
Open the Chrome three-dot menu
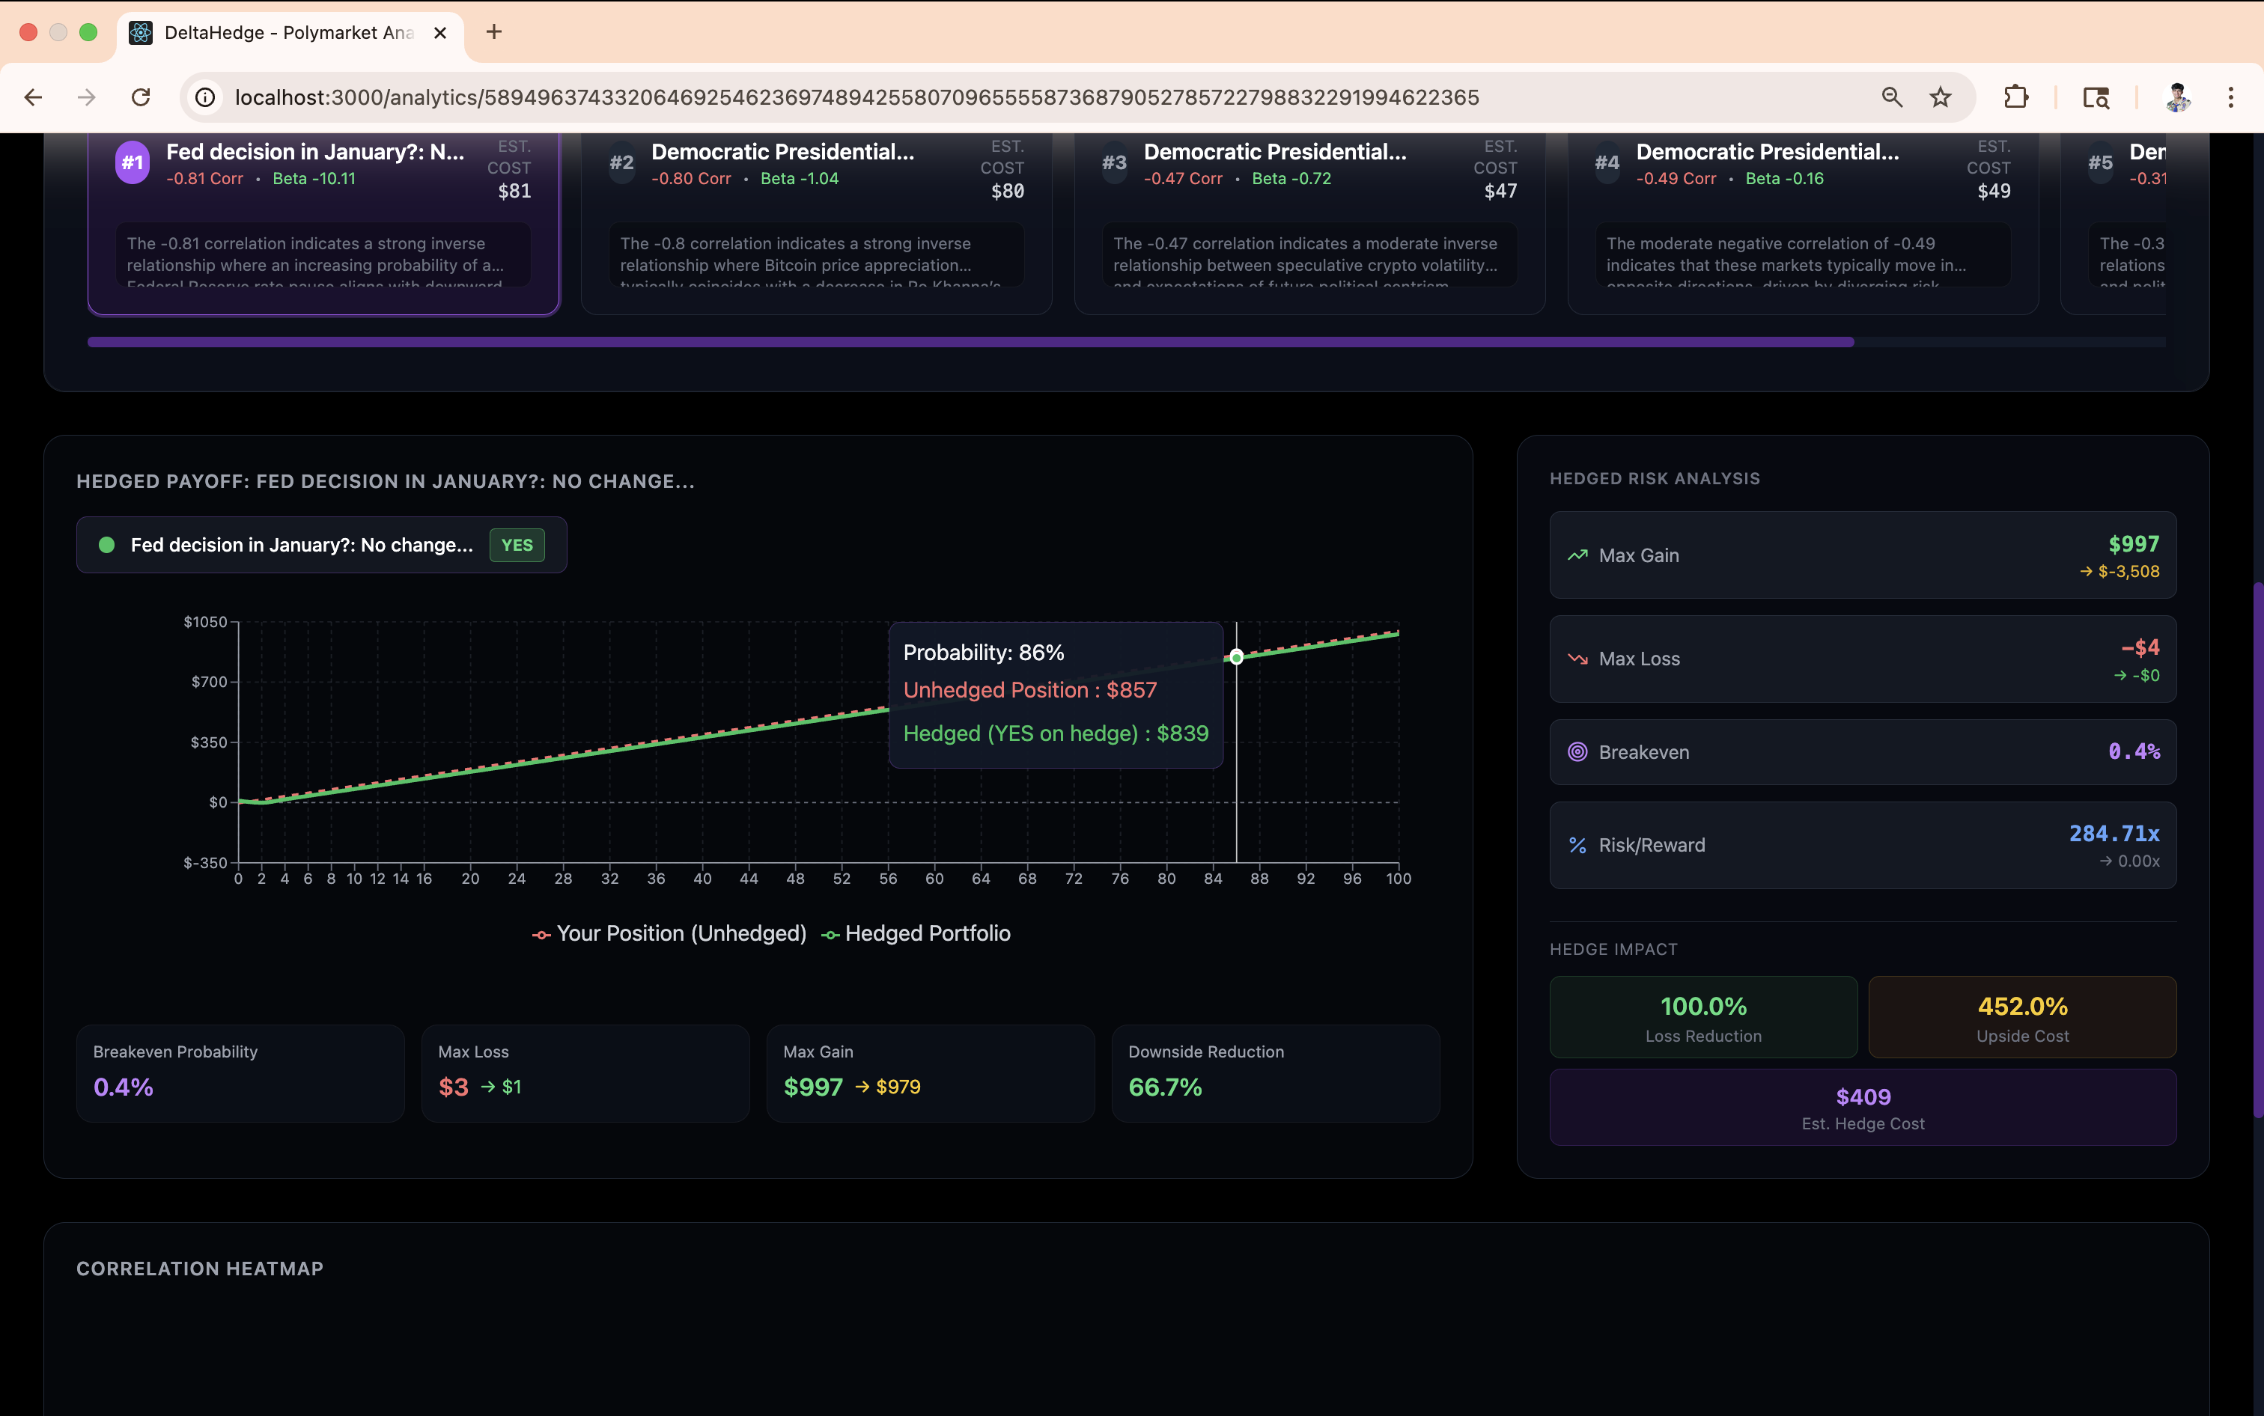point(2230,97)
